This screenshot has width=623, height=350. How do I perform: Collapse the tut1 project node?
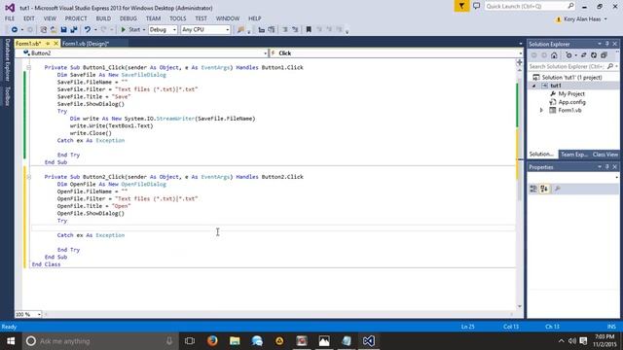(534, 86)
